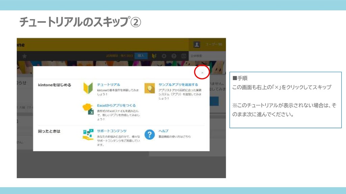
Task: Open the チュートリアル link
Action: pyautogui.click(x=108, y=85)
